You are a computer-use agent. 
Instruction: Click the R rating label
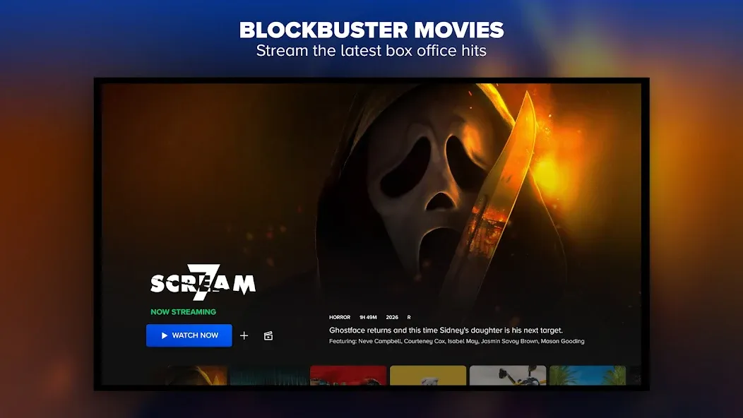click(x=409, y=318)
